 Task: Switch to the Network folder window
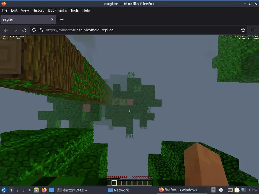pos(119,190)
